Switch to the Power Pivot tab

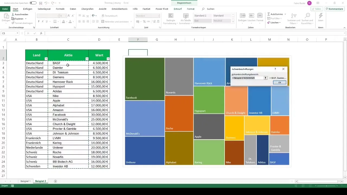point(162,9)
